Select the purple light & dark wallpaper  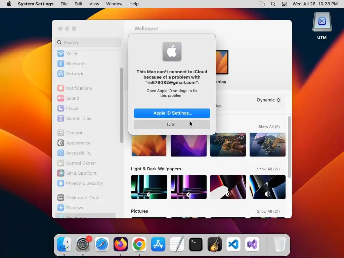click(188, 187)
